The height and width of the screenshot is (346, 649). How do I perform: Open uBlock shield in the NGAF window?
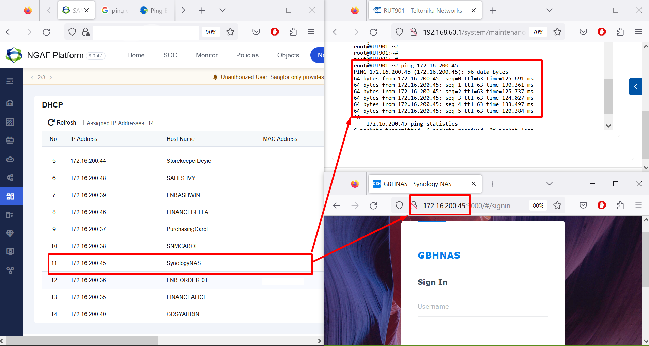[275, 32]
